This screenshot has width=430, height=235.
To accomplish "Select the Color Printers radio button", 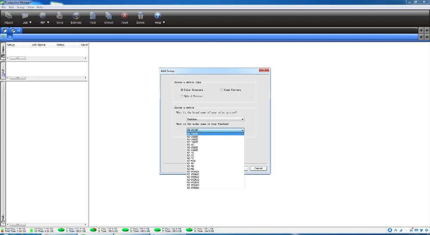I will pos(182,90).
